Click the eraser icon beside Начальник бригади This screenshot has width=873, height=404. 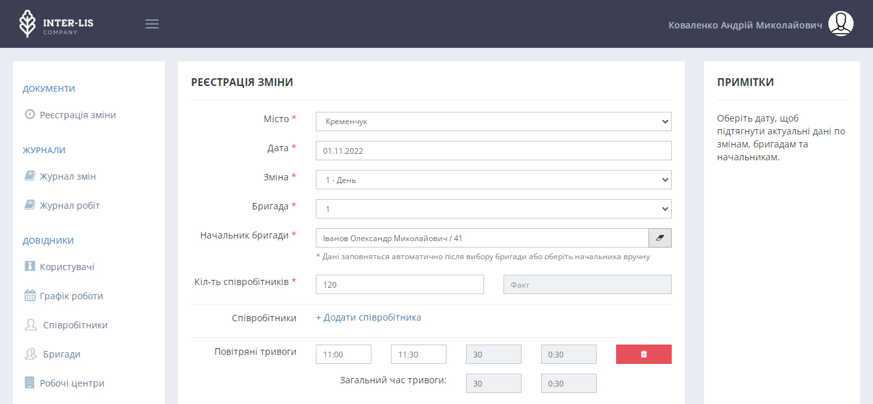coord(659,238)
